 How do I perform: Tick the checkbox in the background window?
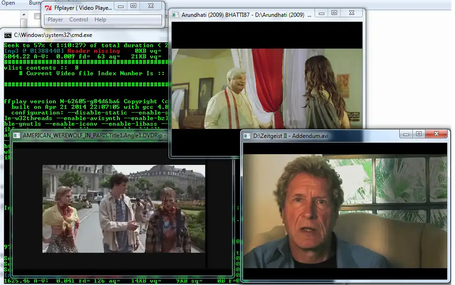[x=37, y=16]
